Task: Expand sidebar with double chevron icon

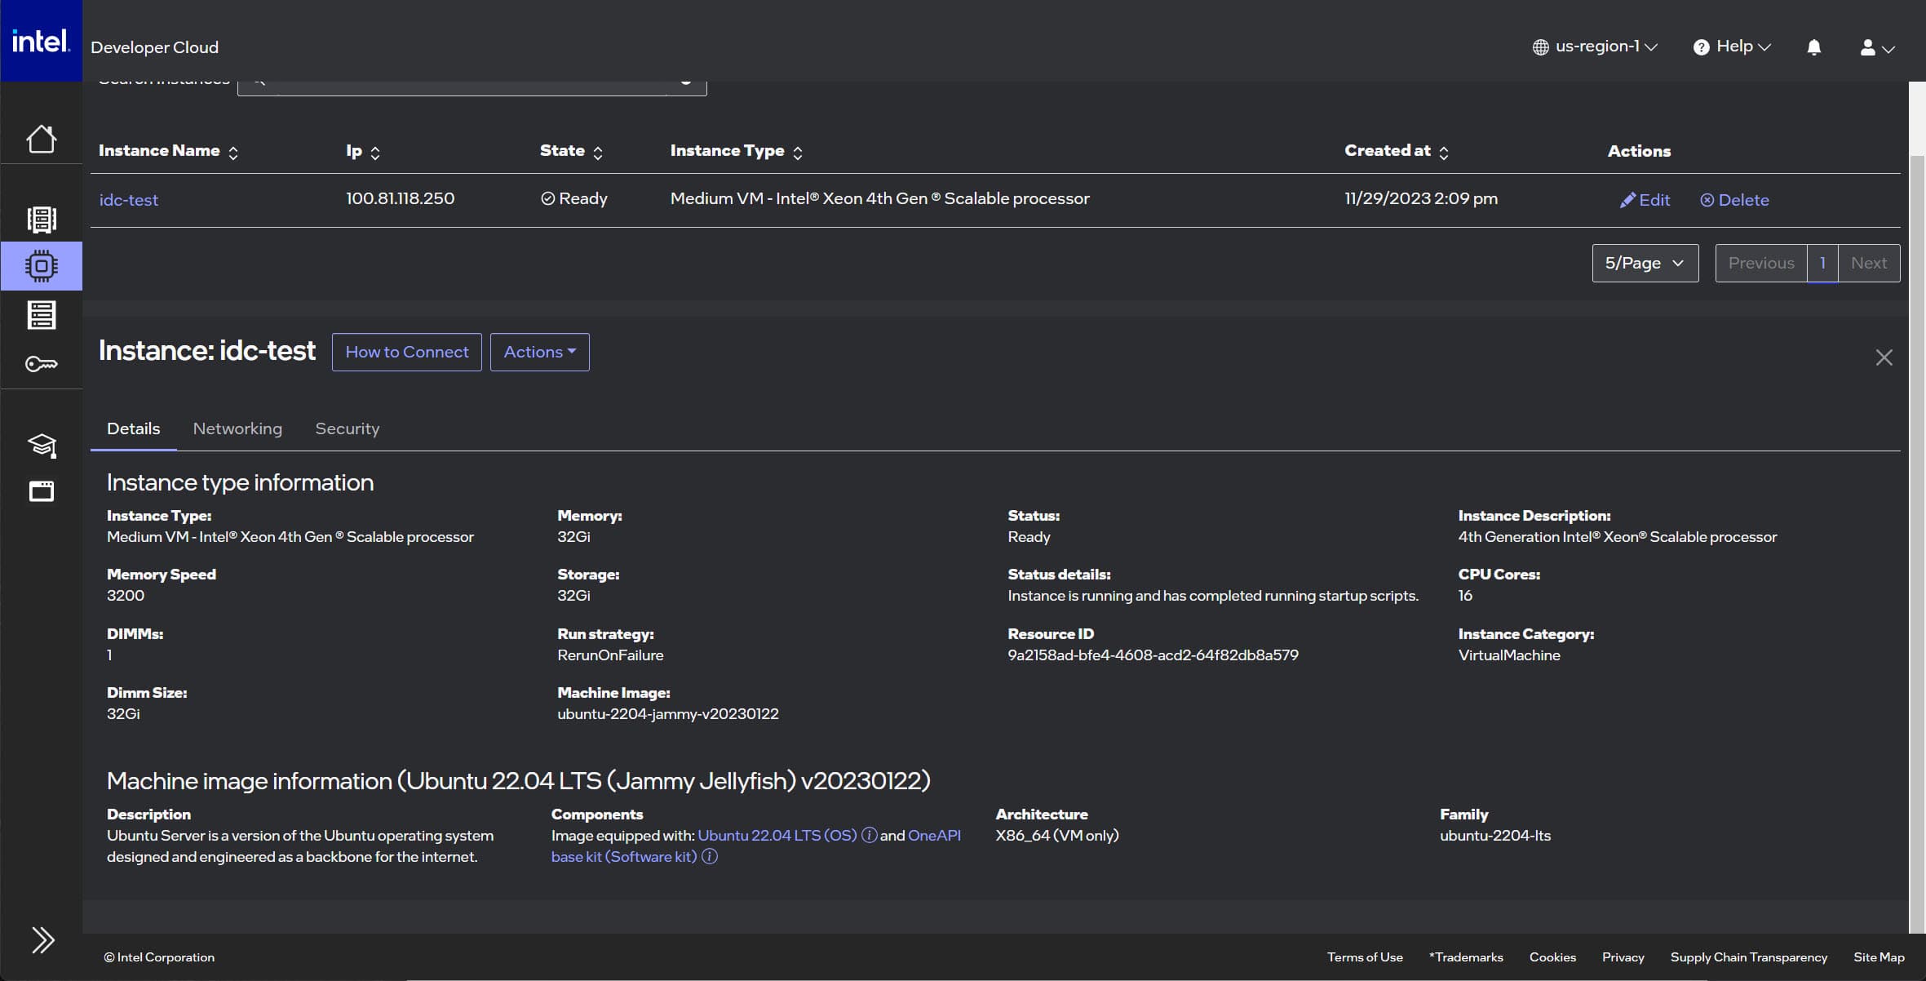Action: point(42,940)
